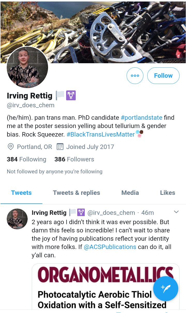Click the location pin icon
Viewport: 186px width, 313px height.
click(11, 147)
